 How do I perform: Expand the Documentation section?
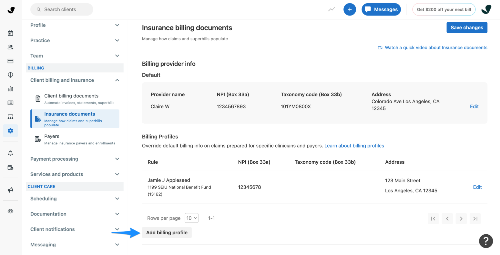[x=75, y=214]
